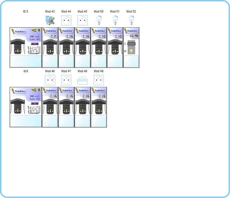Click the C16 breaker under Mod 49

[99, 107]
